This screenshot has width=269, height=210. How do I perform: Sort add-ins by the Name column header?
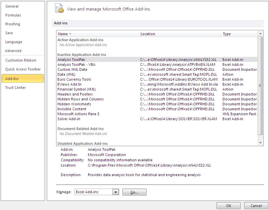pos(98,34)
